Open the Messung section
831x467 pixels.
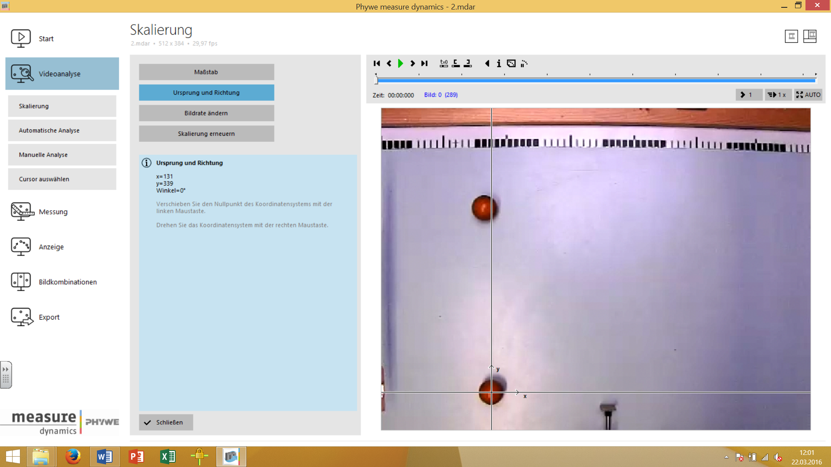tap(53, 212)
